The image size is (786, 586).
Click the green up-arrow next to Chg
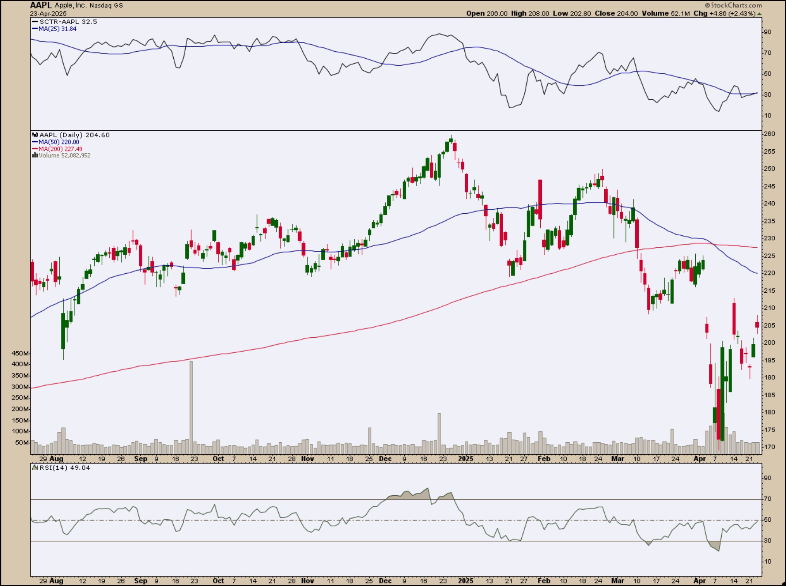tap(759, 14)
